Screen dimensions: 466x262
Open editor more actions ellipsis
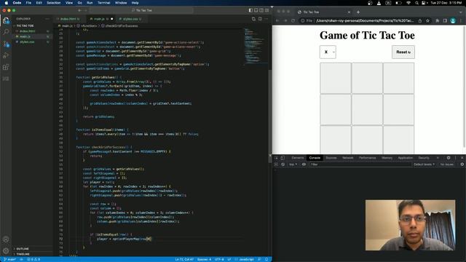pos(266,19)
